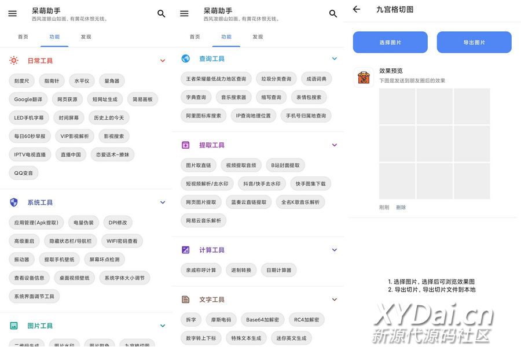
Task: Click the 查询工具 globe icon
Action: point(186,58)
